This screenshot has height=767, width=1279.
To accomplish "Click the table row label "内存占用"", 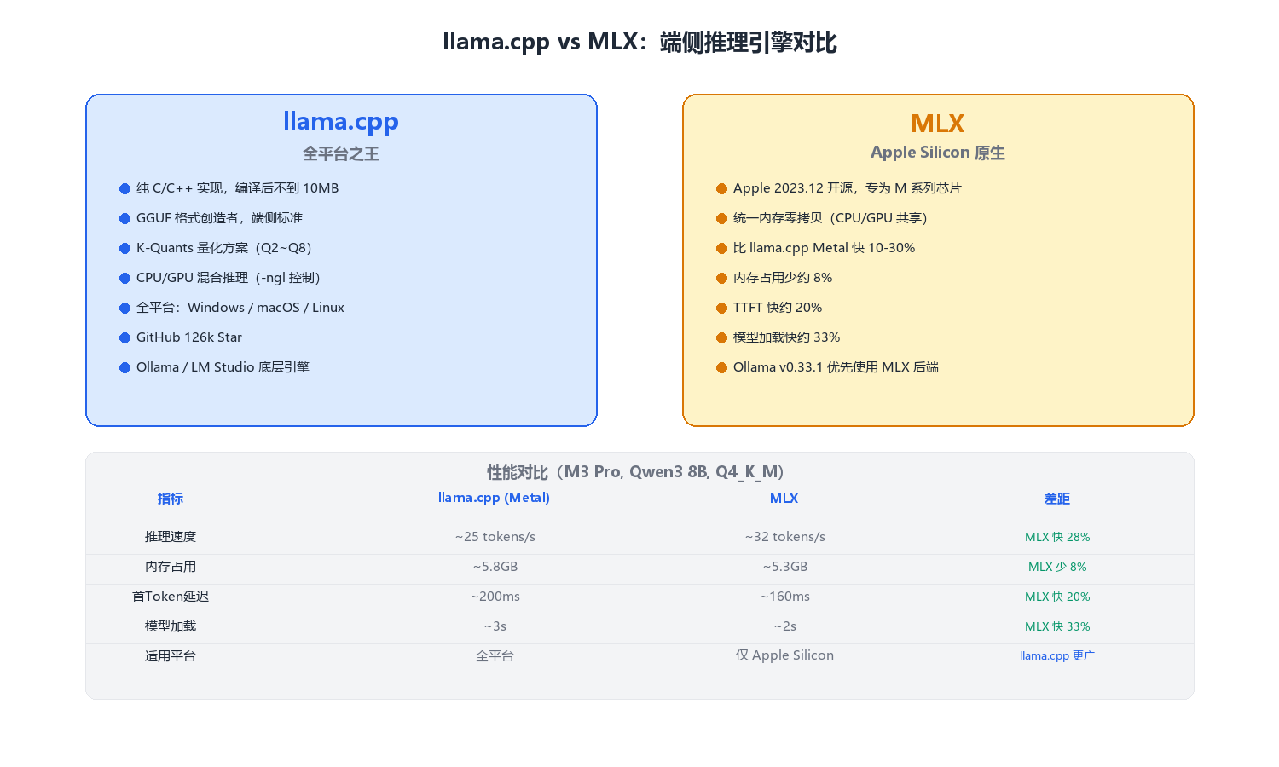I will (171, 567).
